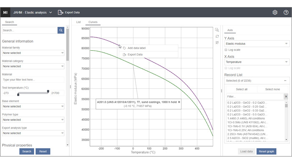Clear the record list filter field

(x=286, y=97)
